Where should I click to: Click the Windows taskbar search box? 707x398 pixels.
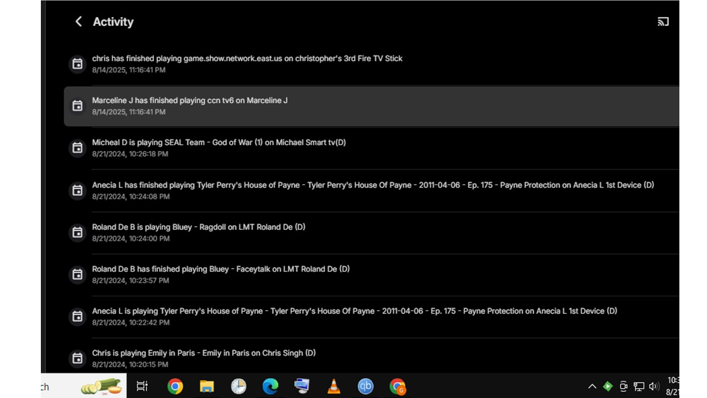[x=83, y=386]
